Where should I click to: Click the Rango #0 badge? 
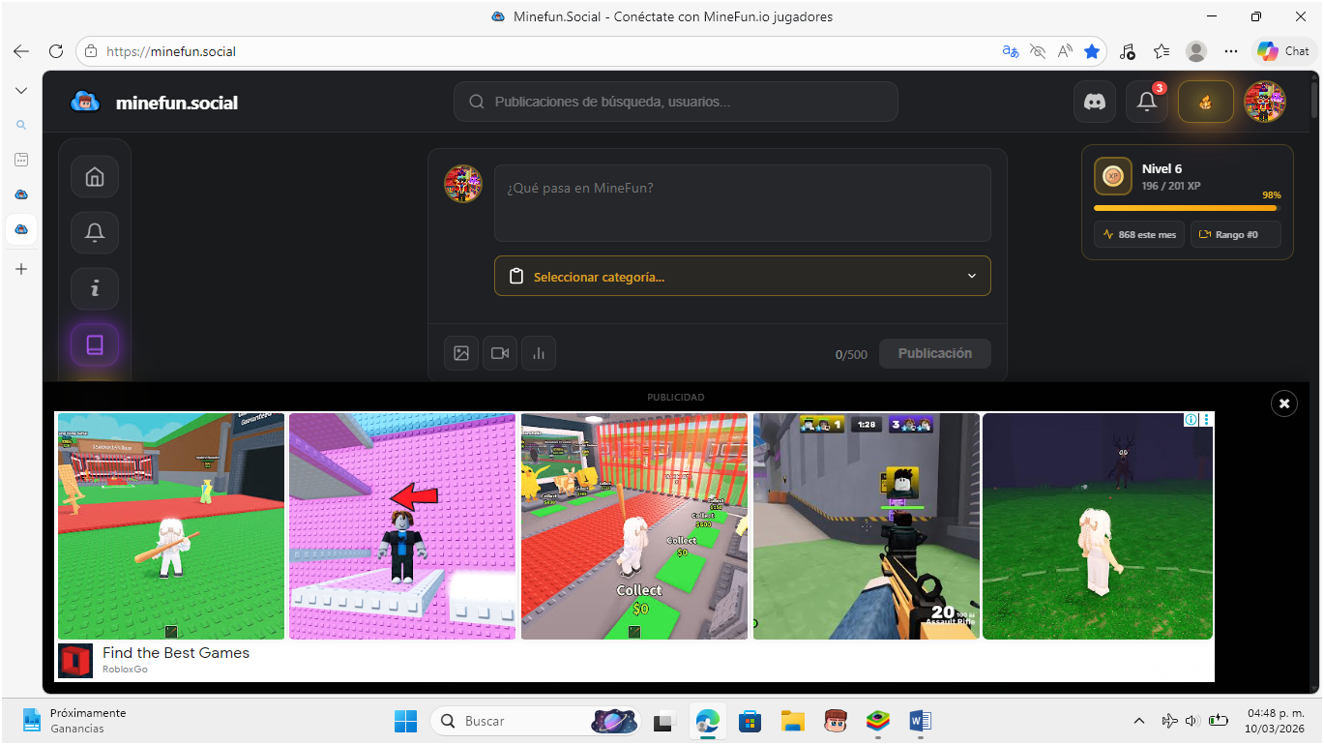1235,234
